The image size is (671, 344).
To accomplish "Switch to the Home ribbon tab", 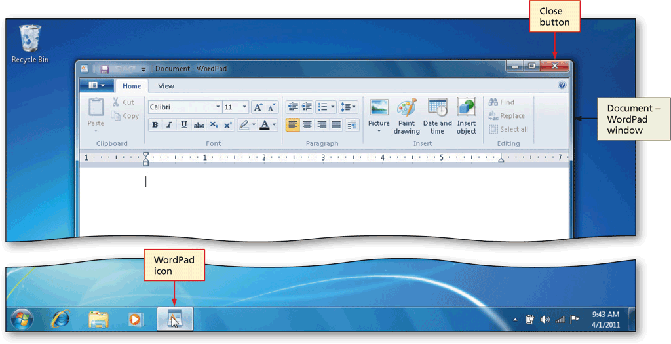I will click(x=132, y=86).
